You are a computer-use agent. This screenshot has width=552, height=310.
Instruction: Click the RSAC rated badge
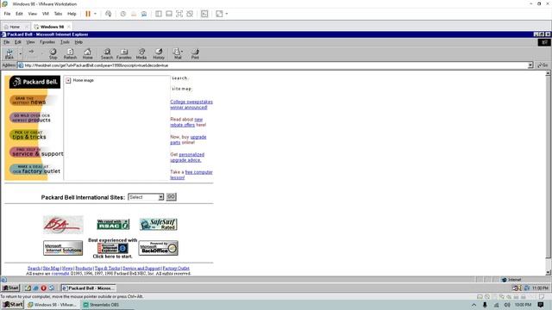(x=113, y=224)
